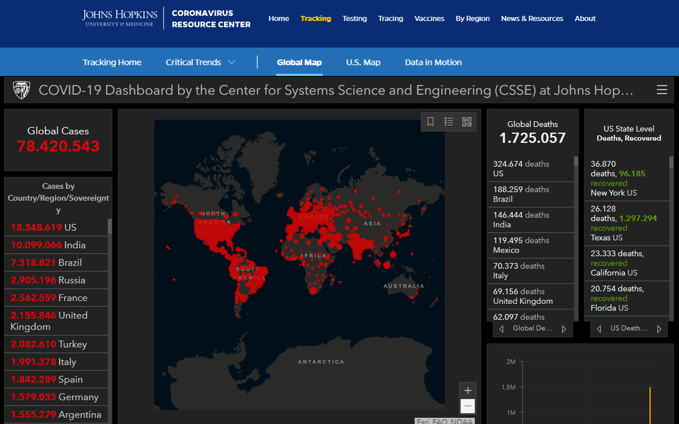Click the Esri attribution link on map

click(x=423, y=421)
